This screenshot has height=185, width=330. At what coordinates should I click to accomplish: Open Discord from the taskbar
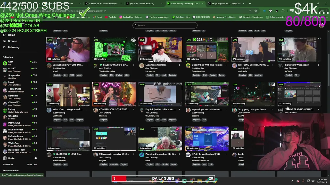point(177,181)
